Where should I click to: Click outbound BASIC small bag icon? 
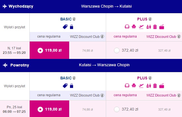[x=71, y=27]
